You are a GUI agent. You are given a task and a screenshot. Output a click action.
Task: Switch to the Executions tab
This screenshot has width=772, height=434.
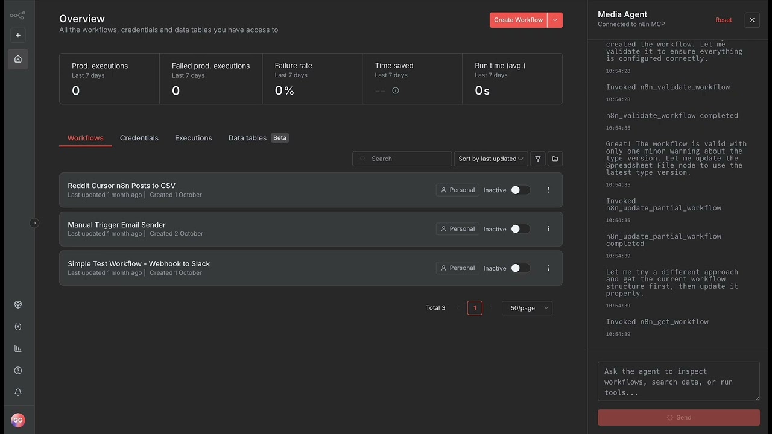pyautogui.click(x=194, y=138)
